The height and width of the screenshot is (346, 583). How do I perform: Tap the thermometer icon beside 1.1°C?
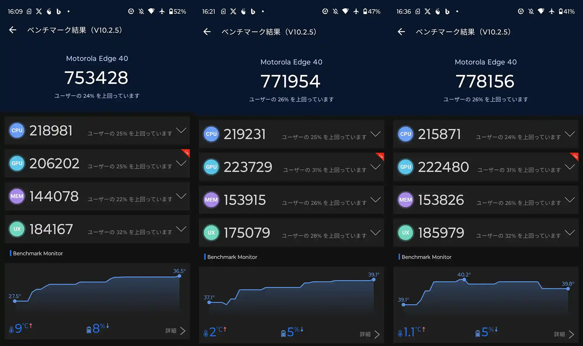400,333
